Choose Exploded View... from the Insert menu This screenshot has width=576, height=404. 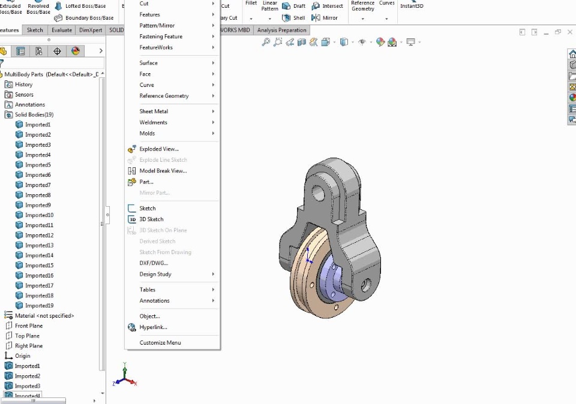pos(158,149)
